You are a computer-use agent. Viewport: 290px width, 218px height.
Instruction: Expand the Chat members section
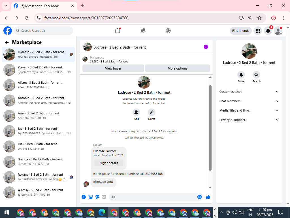click(249, 101)
